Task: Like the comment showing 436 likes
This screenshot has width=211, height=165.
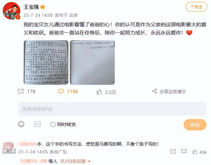Action: [x=195, y=152]
